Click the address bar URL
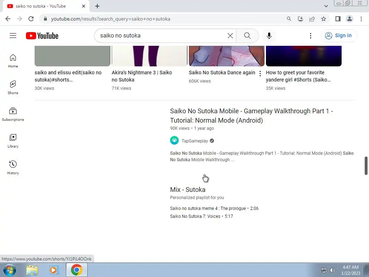 click(111, 19)
